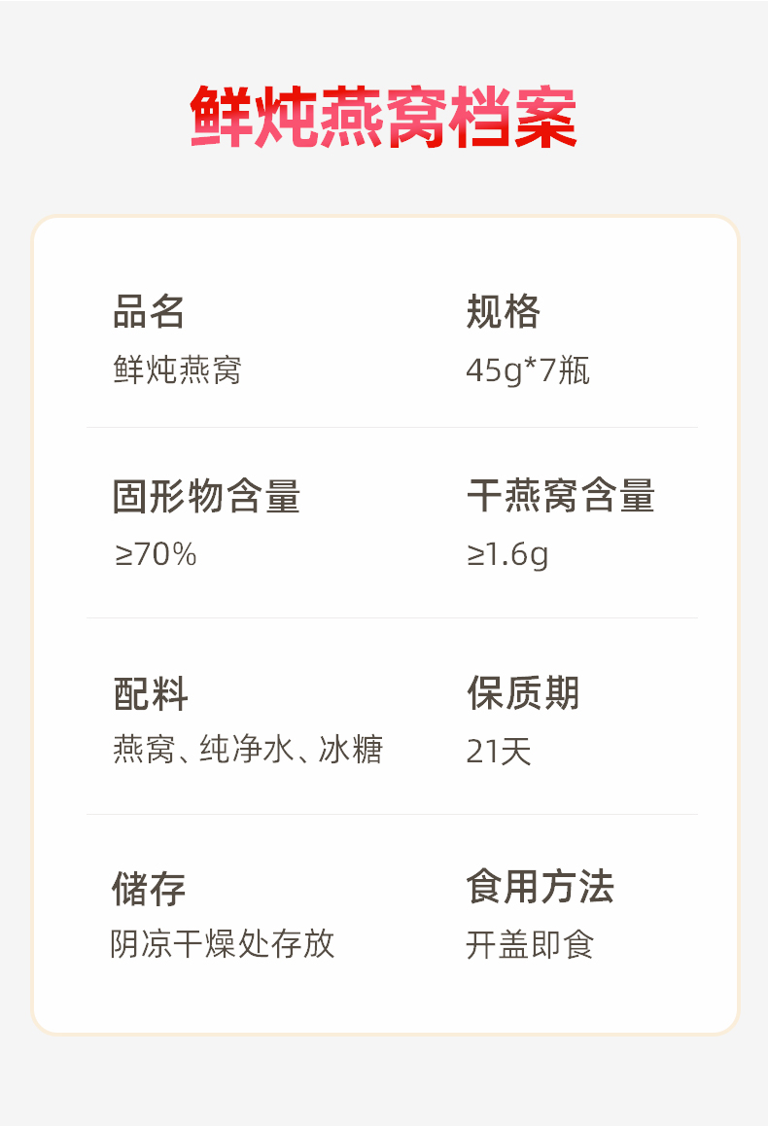Click the storage text 阴凉干燥处存放
This screenshot has width=768, height=1126.
tap(223, 944)
